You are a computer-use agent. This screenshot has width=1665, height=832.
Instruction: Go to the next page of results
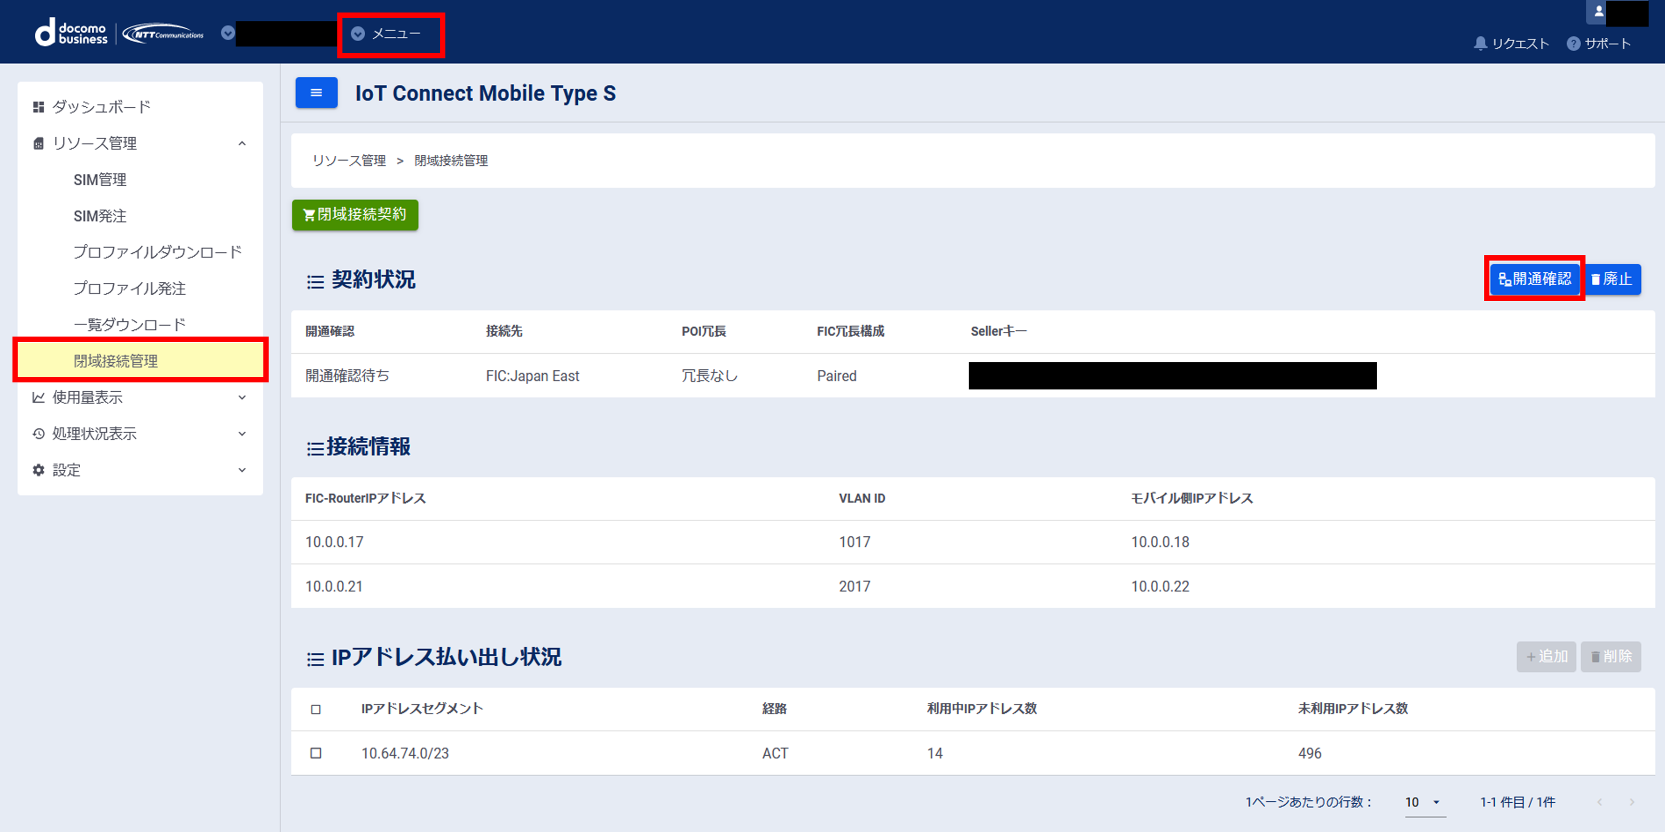click(x=1632, y=802)
